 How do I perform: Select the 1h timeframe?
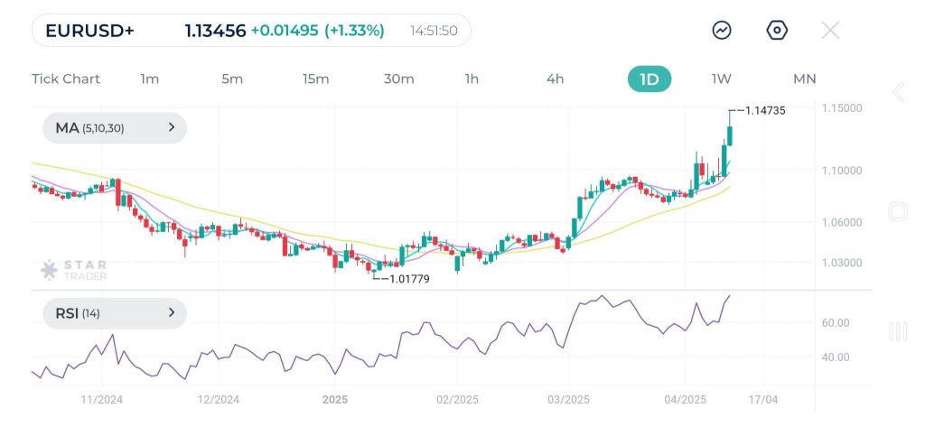[x=472, y=79]
